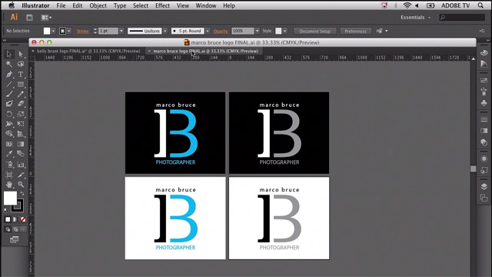
Task: Activate the Hand tool
Action: pos(9,185)
